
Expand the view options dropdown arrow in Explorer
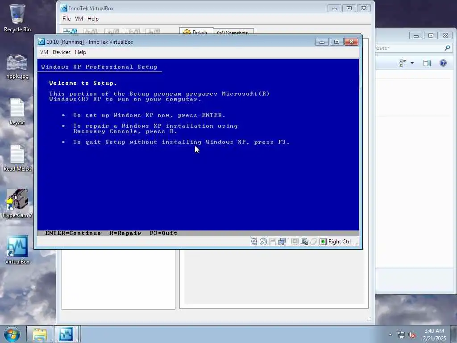[412, 63]
